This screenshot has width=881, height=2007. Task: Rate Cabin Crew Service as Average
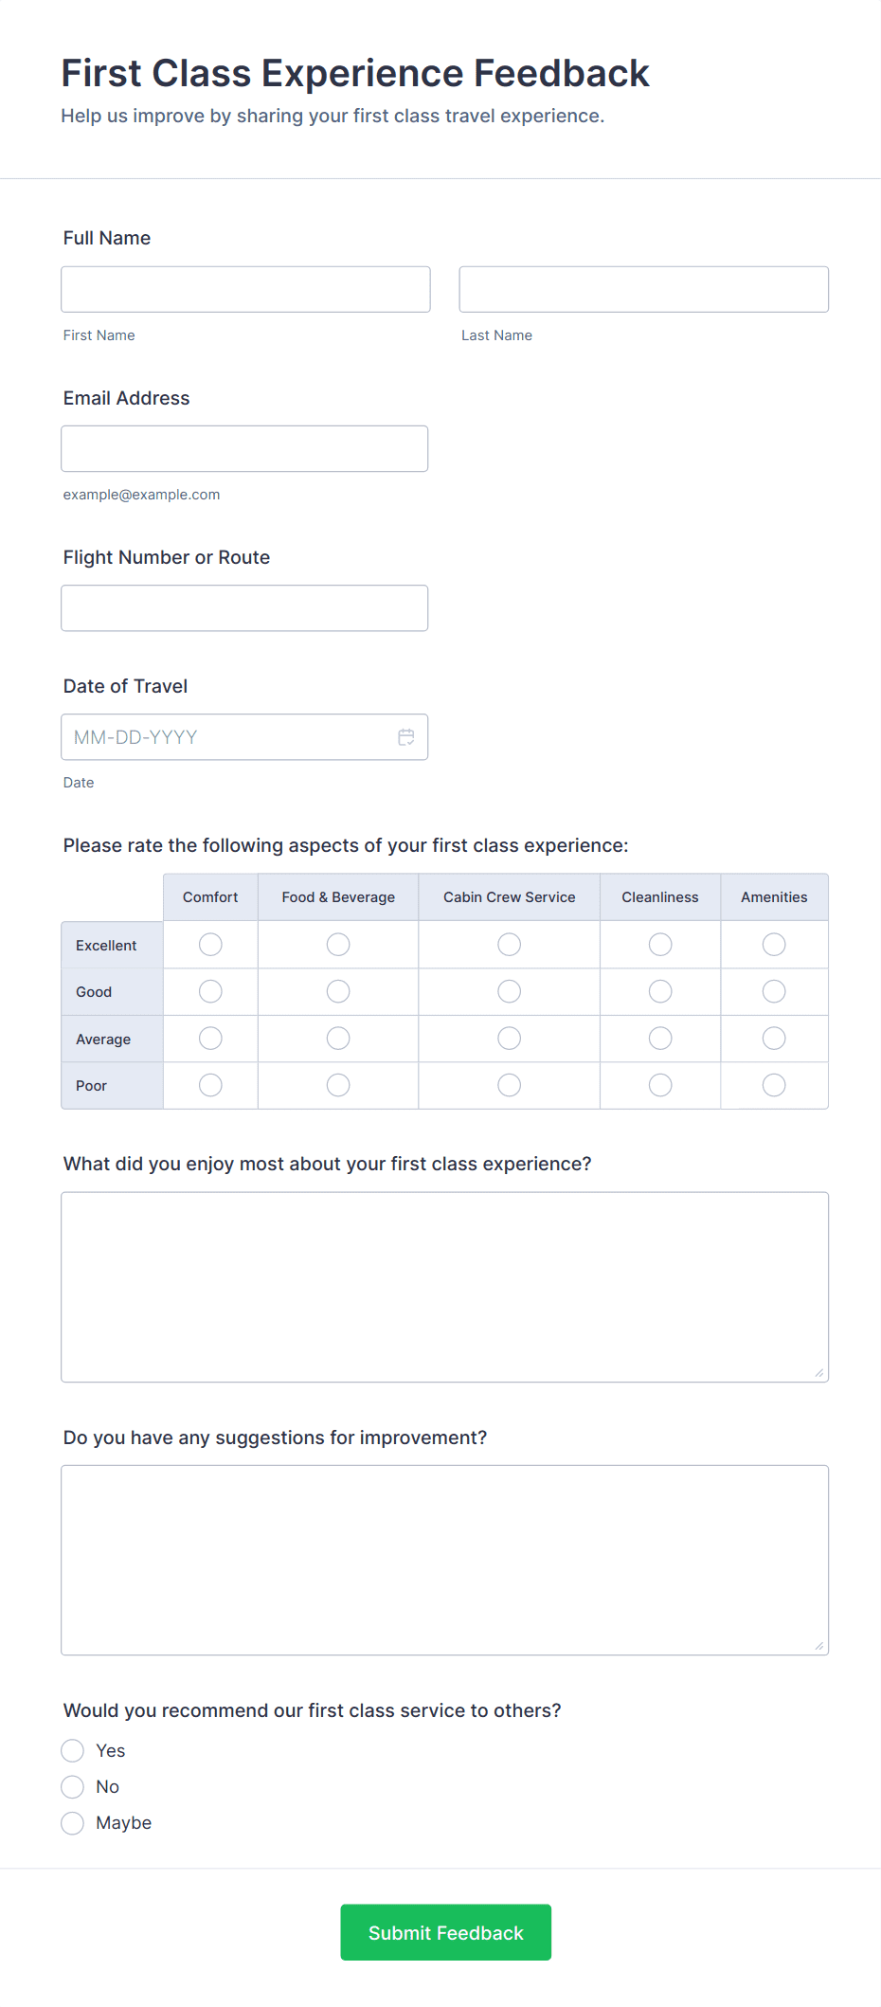pyautogui.click(x=510, y=1039)
